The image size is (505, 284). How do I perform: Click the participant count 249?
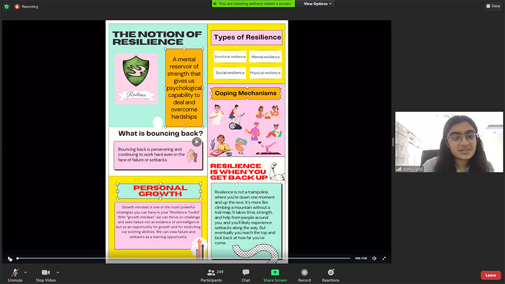220,272
